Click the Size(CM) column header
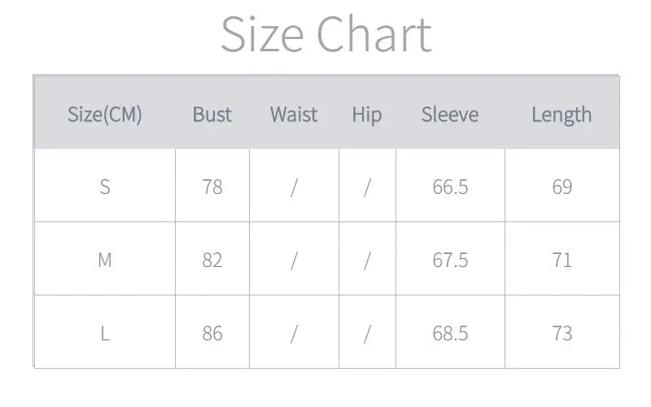The image size is (651, 407). [105, 115]
